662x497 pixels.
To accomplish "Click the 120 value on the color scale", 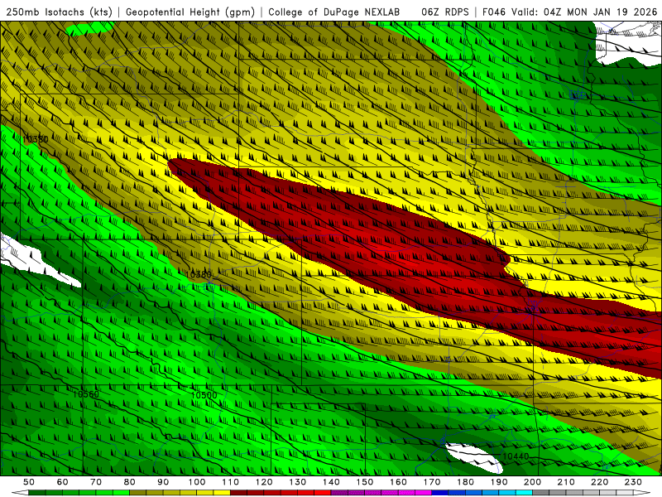I will [x=264, y=482].
